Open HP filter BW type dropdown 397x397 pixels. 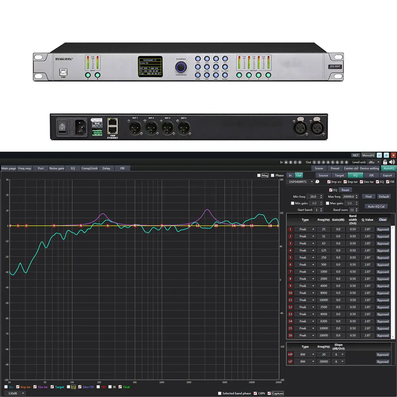[x=305, y=355]
